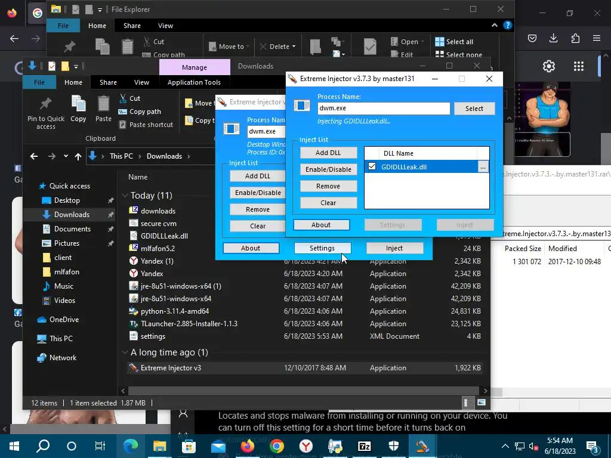
Task: Click Add DLL in front Extreme Injector window
Action: [328, 153]
